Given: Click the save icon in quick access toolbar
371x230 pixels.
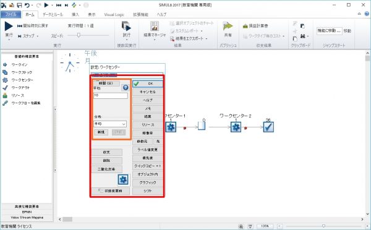Looking at the screenshot, I should pos(19,5).
